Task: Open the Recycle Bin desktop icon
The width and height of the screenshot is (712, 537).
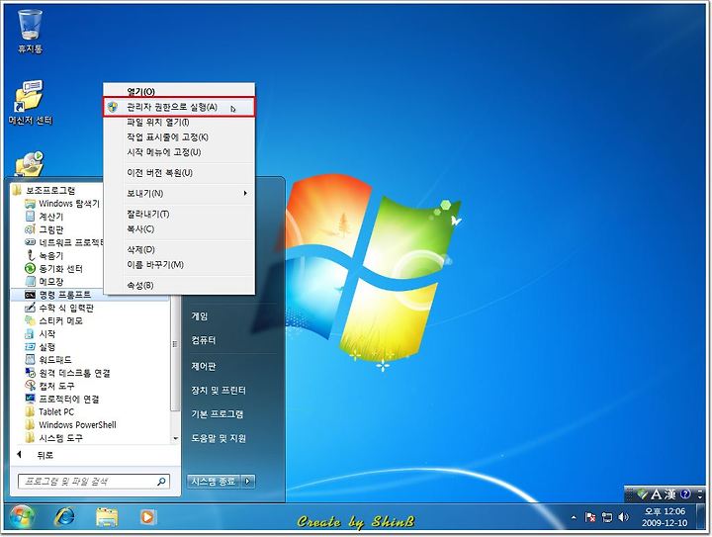Action: tap(30, 31)
